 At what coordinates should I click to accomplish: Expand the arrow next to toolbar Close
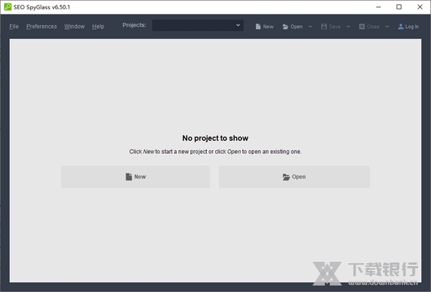pyautogui.click(x=386, y=27)
